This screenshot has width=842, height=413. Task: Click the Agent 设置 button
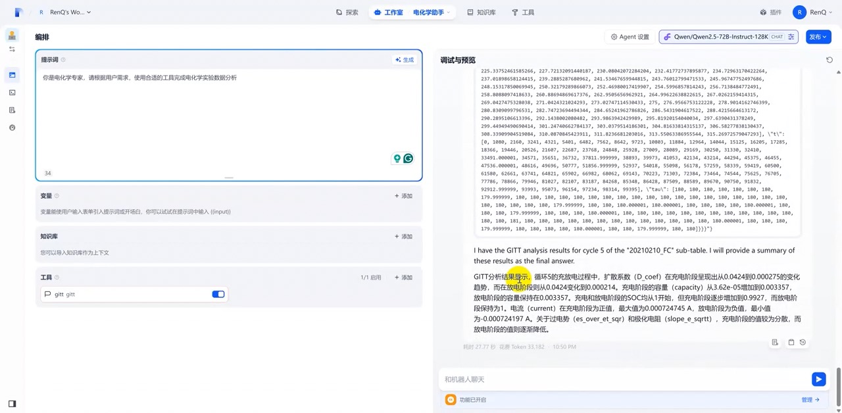(x=630, y=37)
